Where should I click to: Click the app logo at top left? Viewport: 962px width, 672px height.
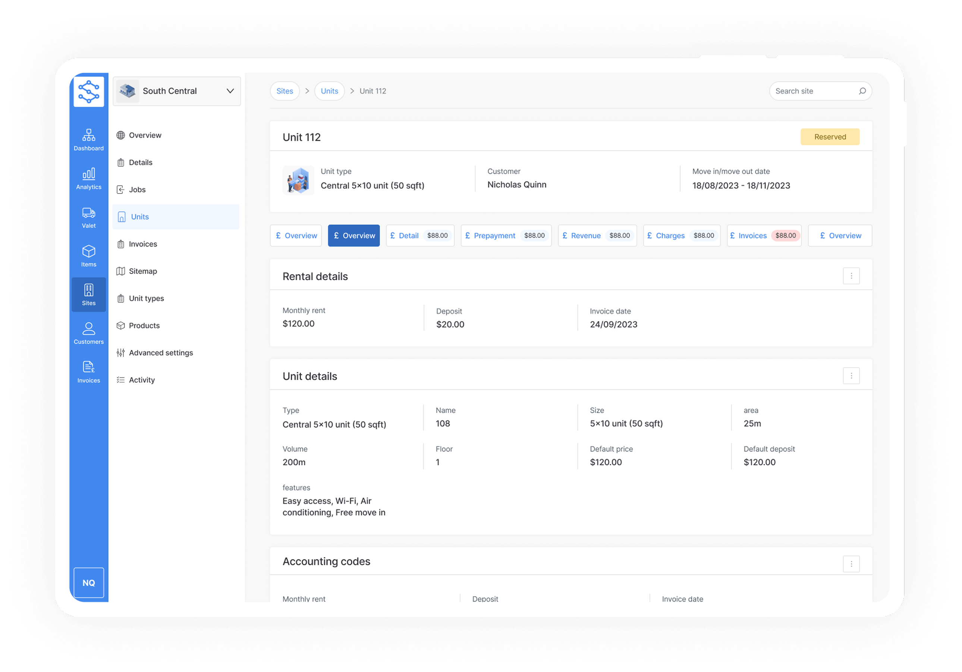[88, 91]
